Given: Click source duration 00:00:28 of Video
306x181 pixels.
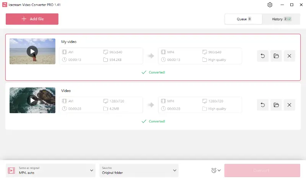Looking at the screenshot, I should pos(75,109).
